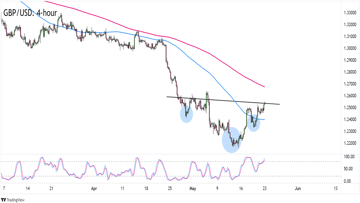Click the 1.33000 price axis label
The width and height of the screenshot is (360, 203).
pyautogui.click(x=350, y=13)
